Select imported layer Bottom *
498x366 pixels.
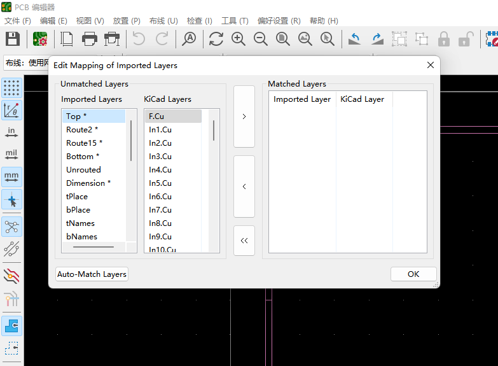coord(93,157)
